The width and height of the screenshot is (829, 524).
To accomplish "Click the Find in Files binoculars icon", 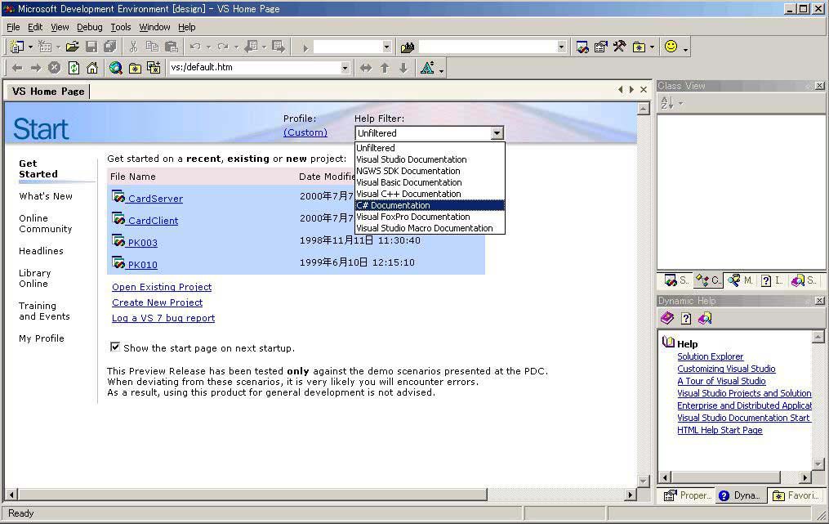I will click(408, 47).
